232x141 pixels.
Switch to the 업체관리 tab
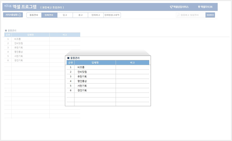(x=49, y=15)
